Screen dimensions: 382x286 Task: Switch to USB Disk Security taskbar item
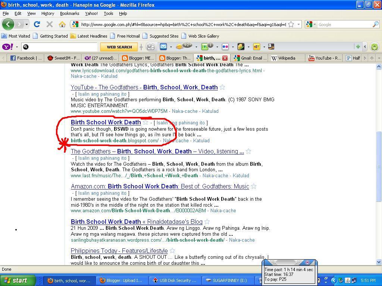pos(175,280)
